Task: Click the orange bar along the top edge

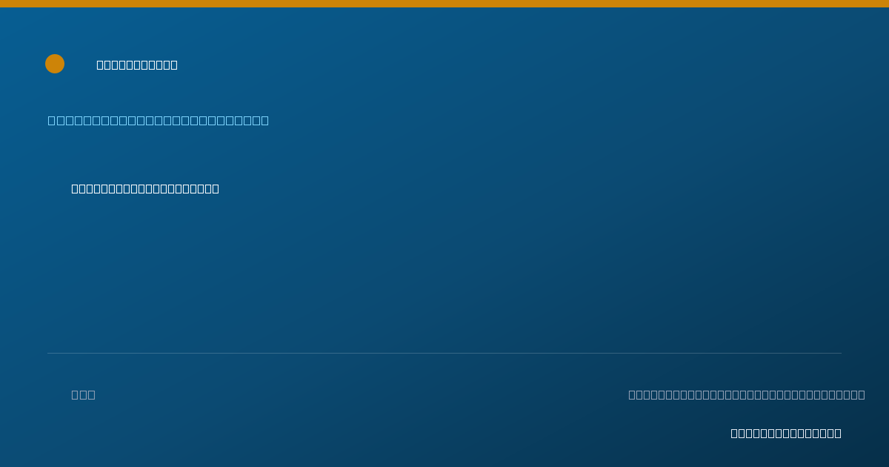Action: (x=444, y=4)
